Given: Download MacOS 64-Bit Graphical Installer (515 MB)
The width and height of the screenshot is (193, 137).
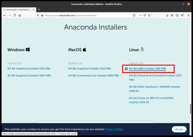Looking at the screenshot, I should tap(89, 68).
